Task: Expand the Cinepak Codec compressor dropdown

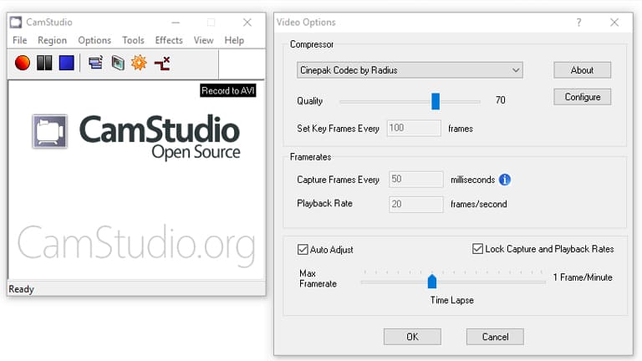Action: tap(410, 70)
